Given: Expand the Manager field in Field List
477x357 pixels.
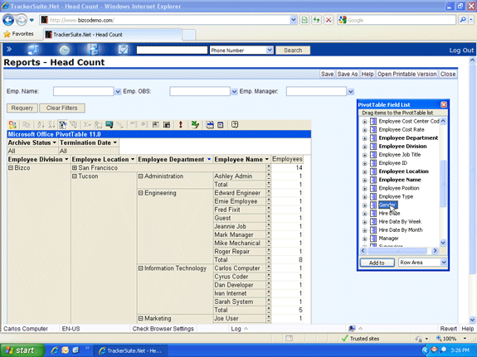Looking at the screenshot, I should pyautogui.click(x=364, y=239).
